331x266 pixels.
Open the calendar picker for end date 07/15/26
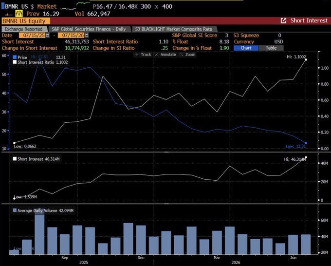click(x=86, y=35)
